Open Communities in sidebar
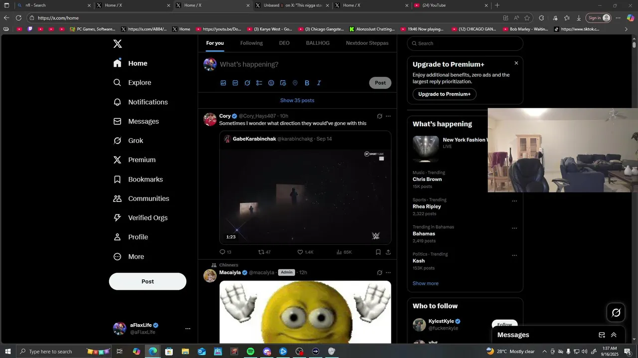 pos(141,198)
